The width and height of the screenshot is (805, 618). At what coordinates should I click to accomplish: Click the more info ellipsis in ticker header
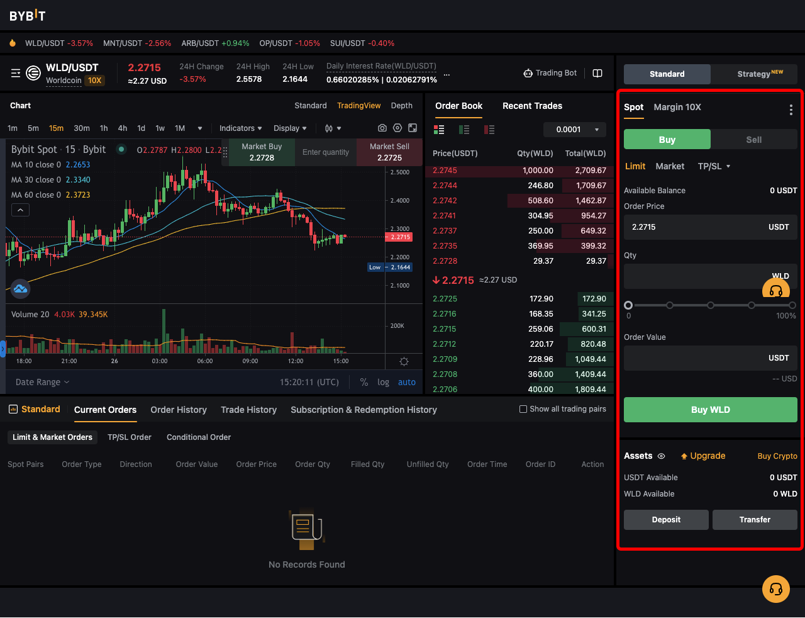tap(447, 74)
